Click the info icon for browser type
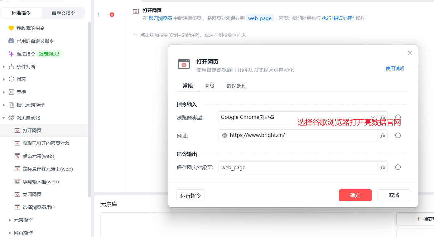This screenshot has height=237, width=434. (398, 117)
